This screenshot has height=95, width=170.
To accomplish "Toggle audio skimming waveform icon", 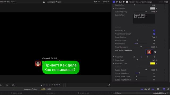I will (x=146, y=89).
